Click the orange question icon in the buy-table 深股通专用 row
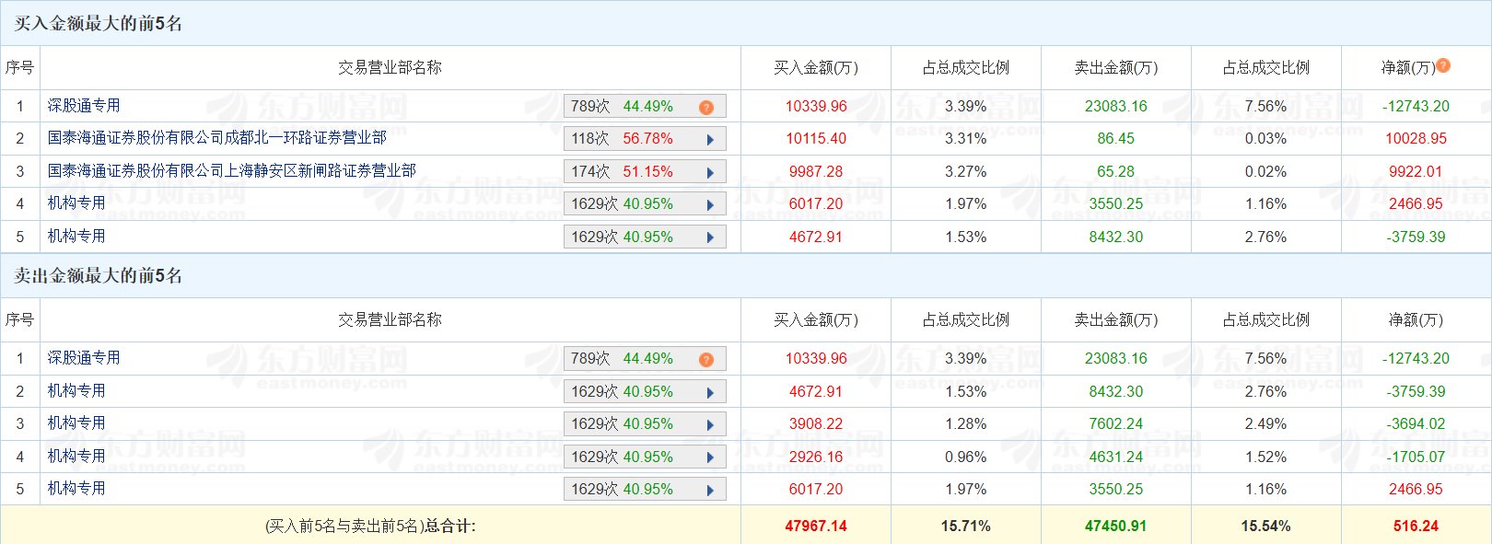 [x=706, y=108]
